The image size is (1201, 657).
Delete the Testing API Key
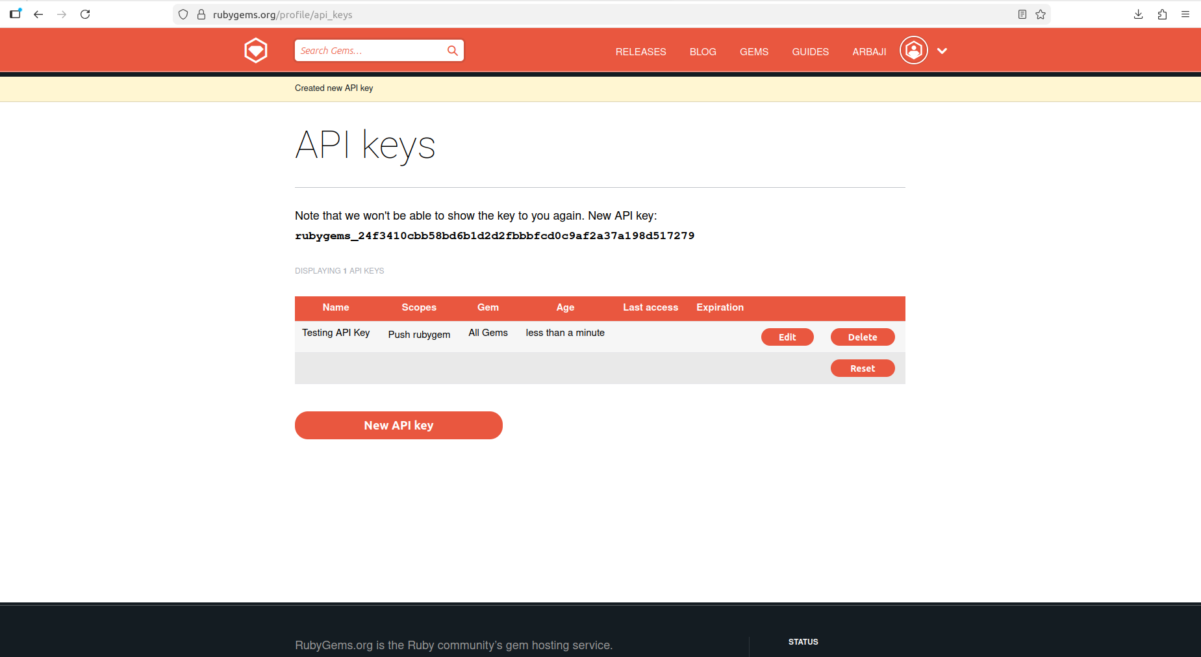click(863, 337)
